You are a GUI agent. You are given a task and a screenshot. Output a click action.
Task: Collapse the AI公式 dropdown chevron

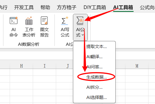click(83, 35)
